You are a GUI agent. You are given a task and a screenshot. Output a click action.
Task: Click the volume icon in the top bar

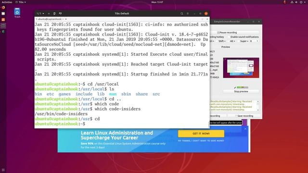pos(296,2)
